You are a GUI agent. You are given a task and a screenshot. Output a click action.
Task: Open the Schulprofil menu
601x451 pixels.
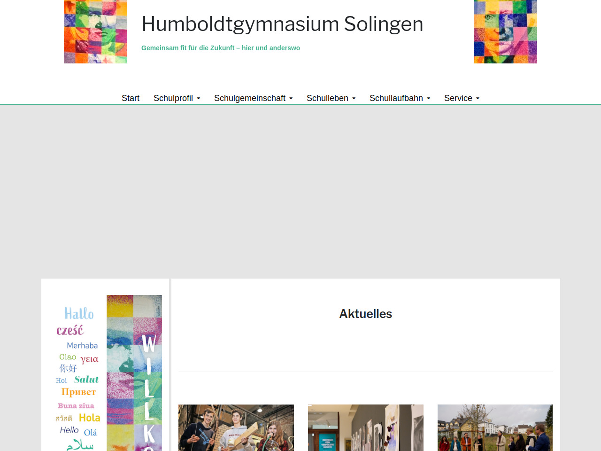(173, 98)
